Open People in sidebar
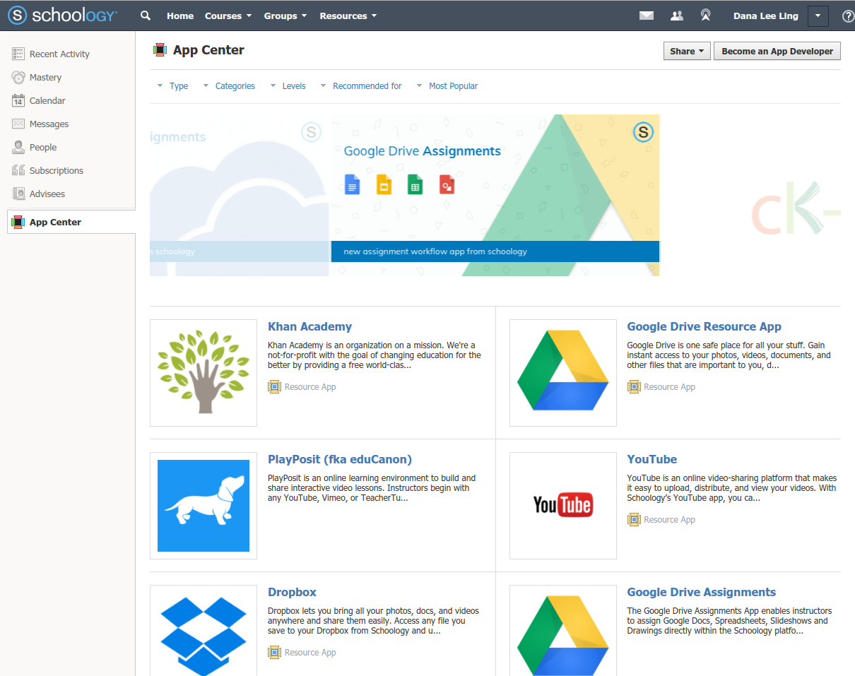Viewport: 855px width, 676px height. (43, 147)
